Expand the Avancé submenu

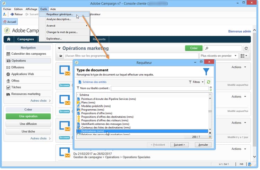[x=64, y=26]
